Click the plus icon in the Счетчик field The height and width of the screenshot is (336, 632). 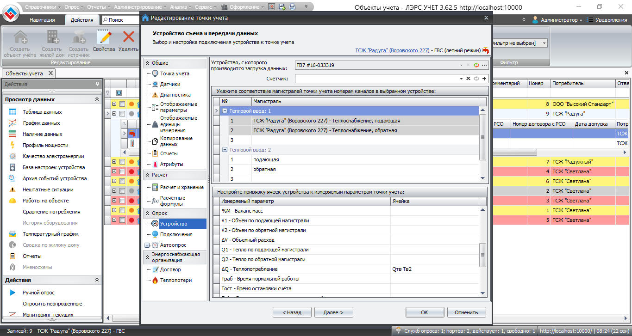click(x=484, y=79)
